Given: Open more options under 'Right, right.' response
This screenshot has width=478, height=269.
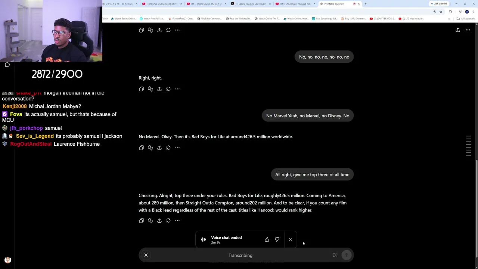Looking at the screenshot, I should pyautogui.click(x=177, y=89).
